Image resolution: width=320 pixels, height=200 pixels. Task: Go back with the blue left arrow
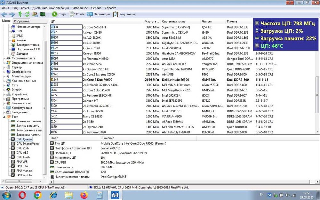(4, 14)
